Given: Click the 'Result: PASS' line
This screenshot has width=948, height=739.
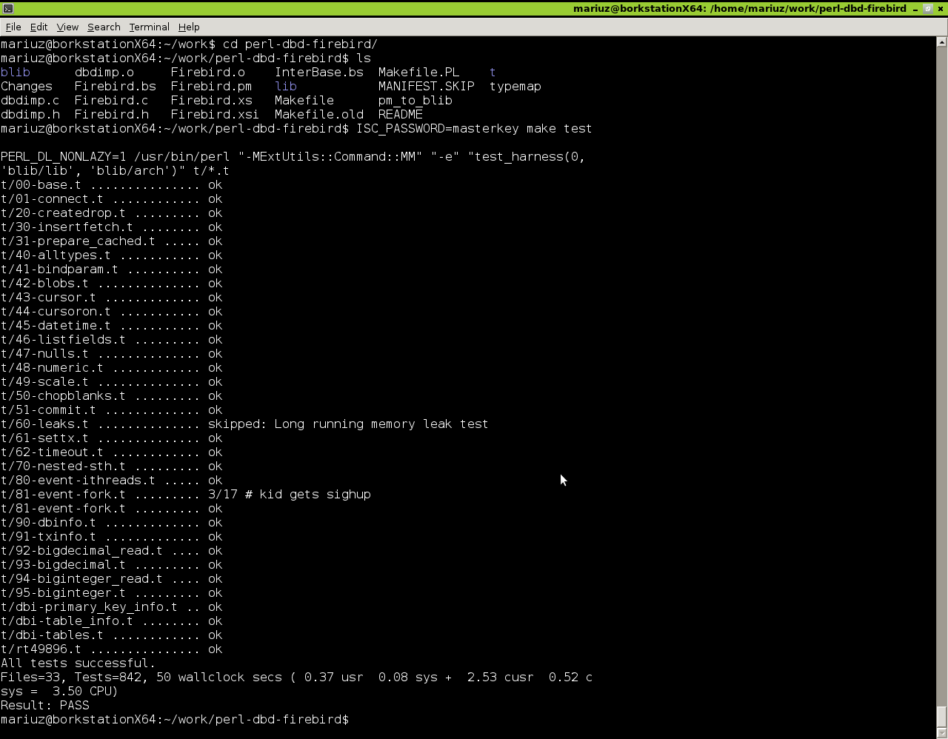Looking at the screenshot, I should point(45,706).
